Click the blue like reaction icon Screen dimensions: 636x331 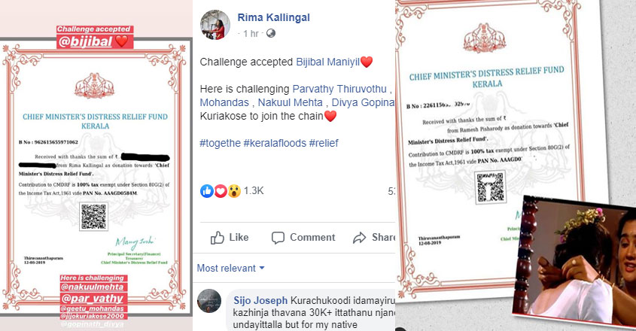tap(207, 190)
